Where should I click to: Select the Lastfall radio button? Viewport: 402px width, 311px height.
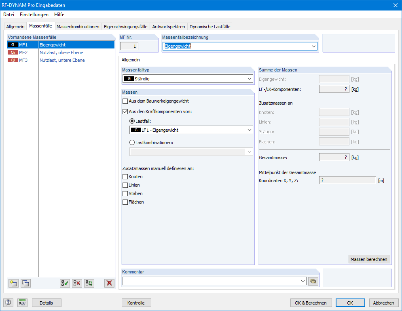[x=132, y=121]
